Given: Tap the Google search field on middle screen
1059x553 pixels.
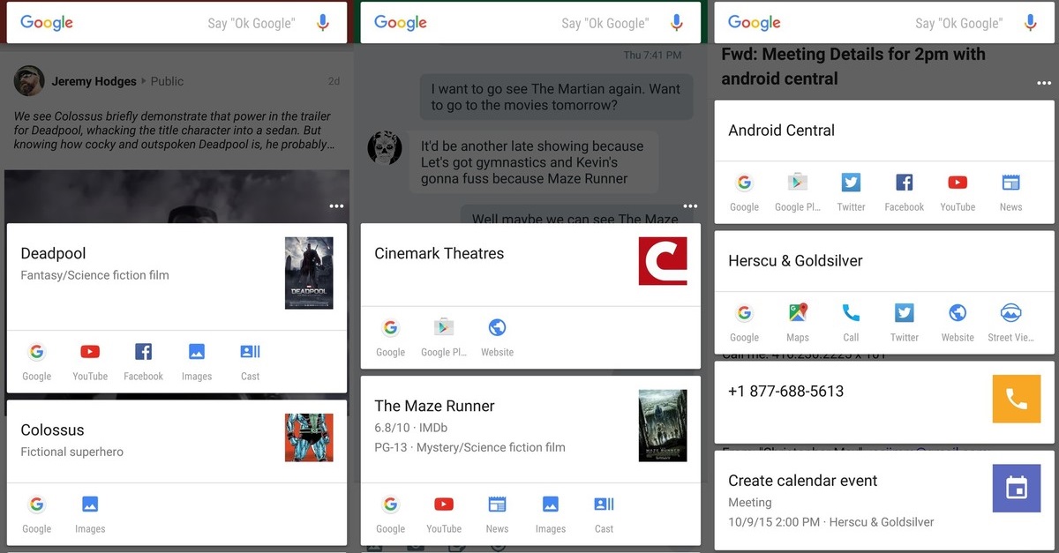Looking at the screenshot, I should click(x=530, y=23).
